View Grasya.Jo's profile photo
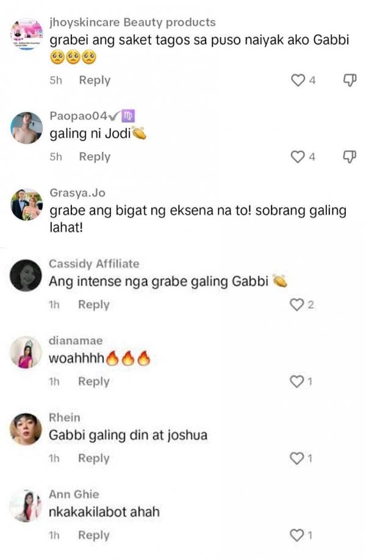Image resolution: width=366 pixels, height=559 pixels. [x=27, y=204]
